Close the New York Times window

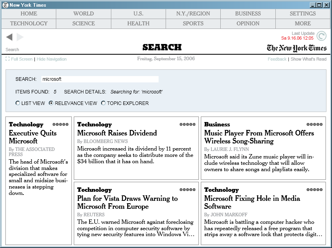[x=326, y=5]
